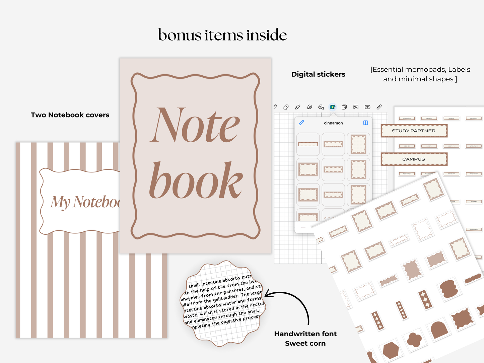Select the brown hexagon shape sticker
This screenshot has height=363, width=484.
pyautogui.click(x=391, y=350)
